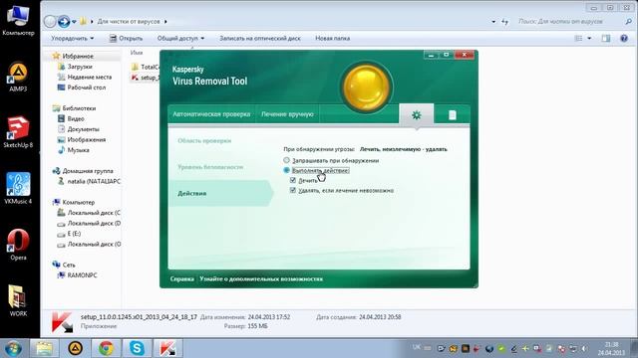Open SketchUp 8 desktop shortcut

(18, 132)
